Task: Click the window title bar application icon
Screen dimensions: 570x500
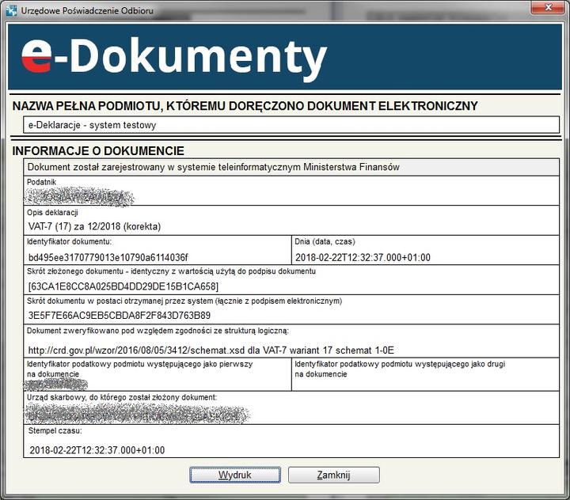Action: (11, 10)
